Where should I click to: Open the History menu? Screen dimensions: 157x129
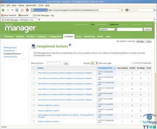click(21, 5)
